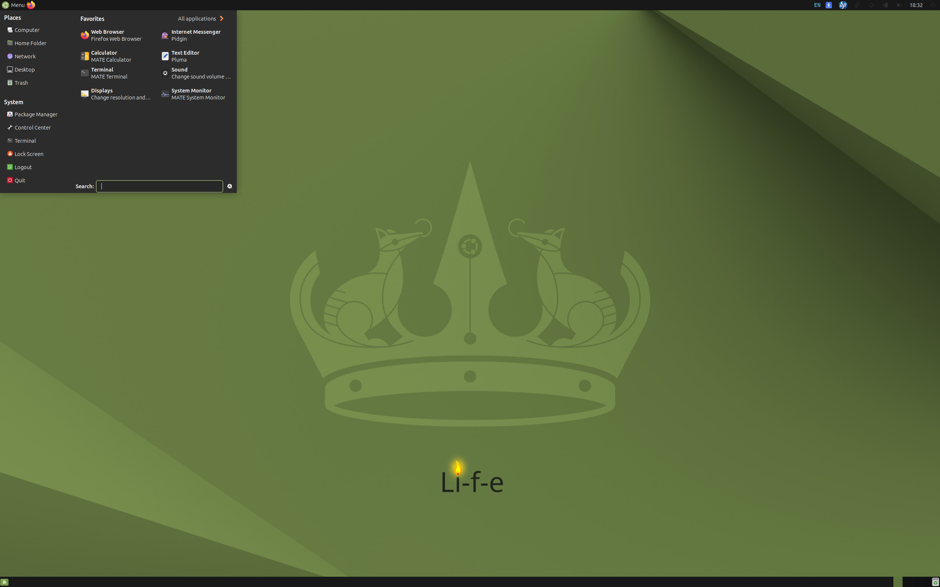Open Displays resolution settings

tap(116, 94)
